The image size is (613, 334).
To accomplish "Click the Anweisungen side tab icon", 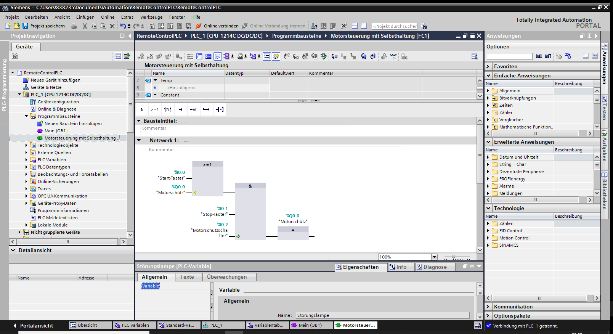I will click(605, 47).
